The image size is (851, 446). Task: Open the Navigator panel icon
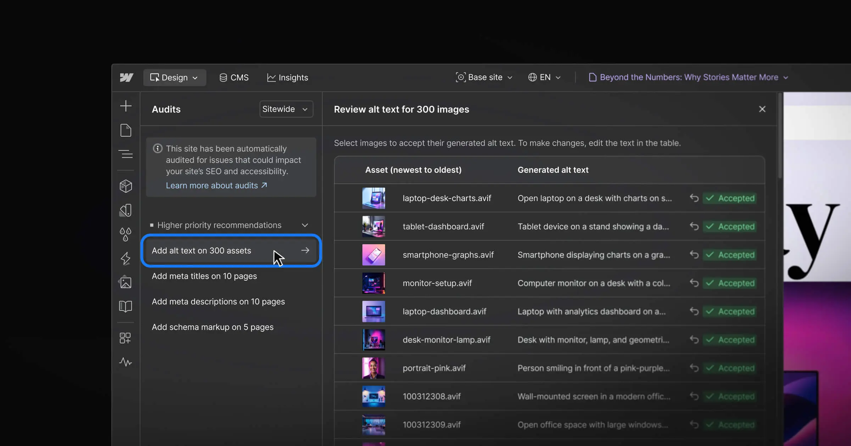tap(126, 154)
